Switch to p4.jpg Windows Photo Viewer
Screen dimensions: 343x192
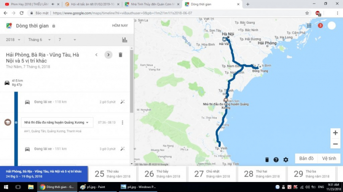coord(138,187)
